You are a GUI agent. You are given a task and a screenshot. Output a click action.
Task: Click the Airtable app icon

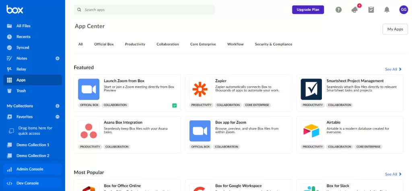tap(311, 131)
